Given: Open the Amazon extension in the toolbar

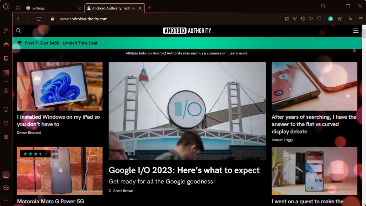Looking at the screenshot, I should click(331, 19).
